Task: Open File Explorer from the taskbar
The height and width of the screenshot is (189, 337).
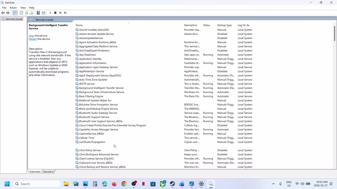Action: point(66,184)
